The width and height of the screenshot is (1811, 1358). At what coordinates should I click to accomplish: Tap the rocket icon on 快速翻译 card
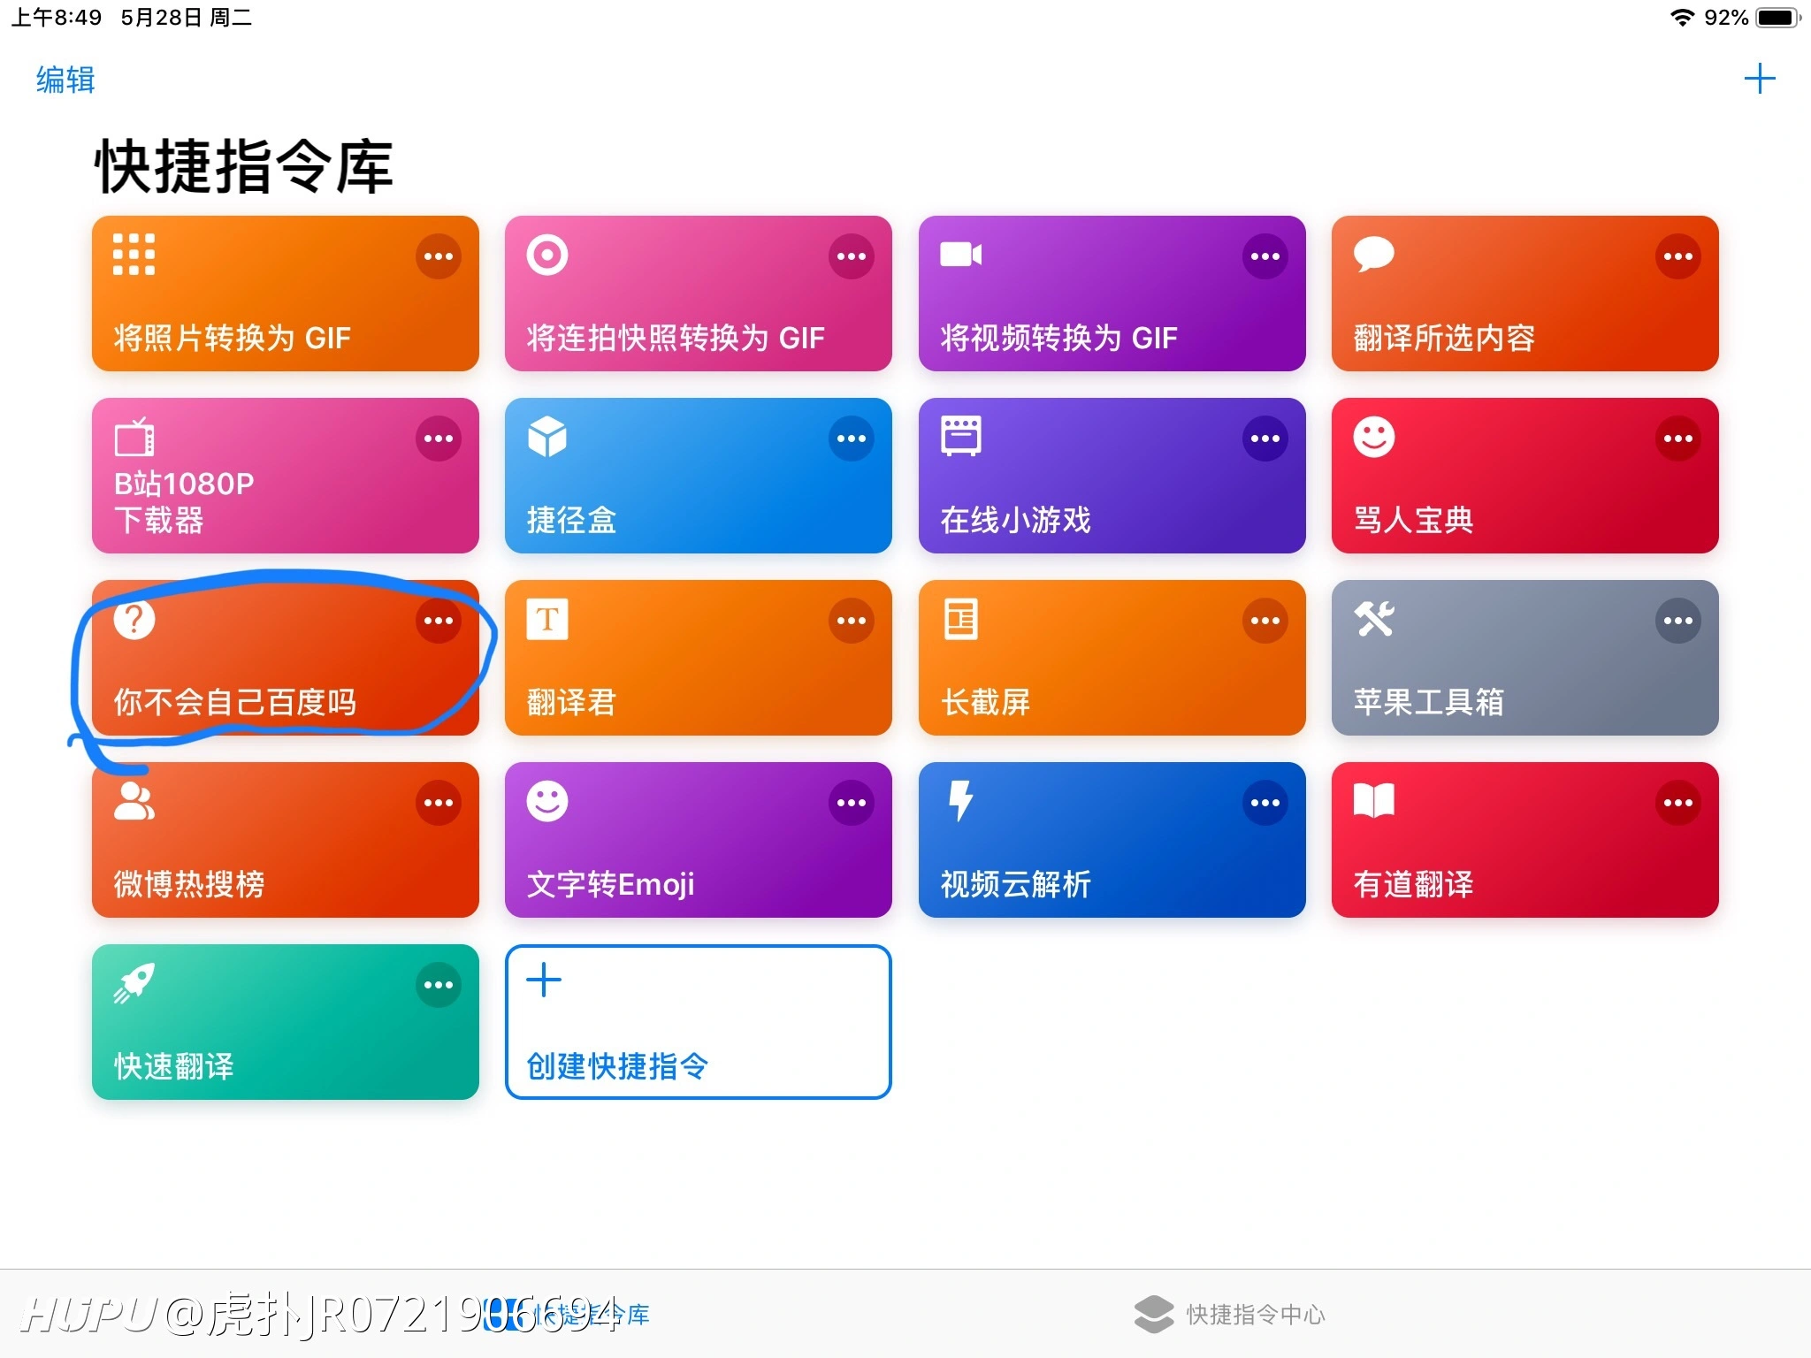134,983
